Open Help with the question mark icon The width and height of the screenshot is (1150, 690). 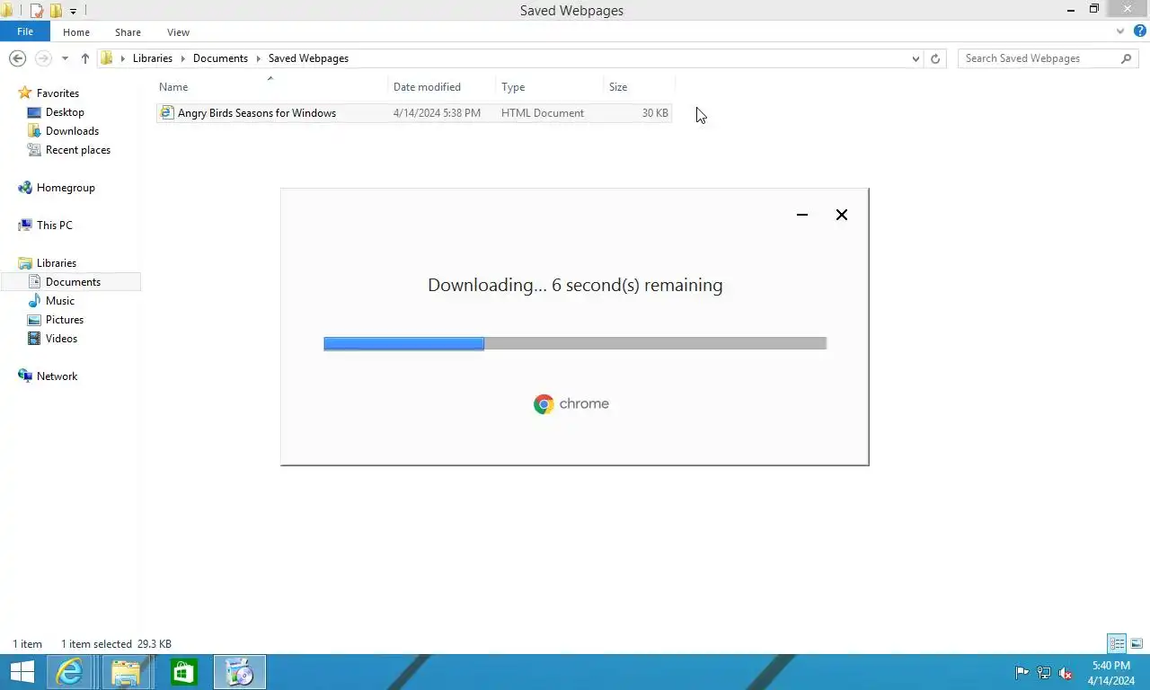[1139, 31]
